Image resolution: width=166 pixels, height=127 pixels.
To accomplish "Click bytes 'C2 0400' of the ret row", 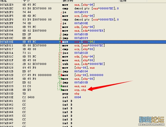I will tap(28, 97).
